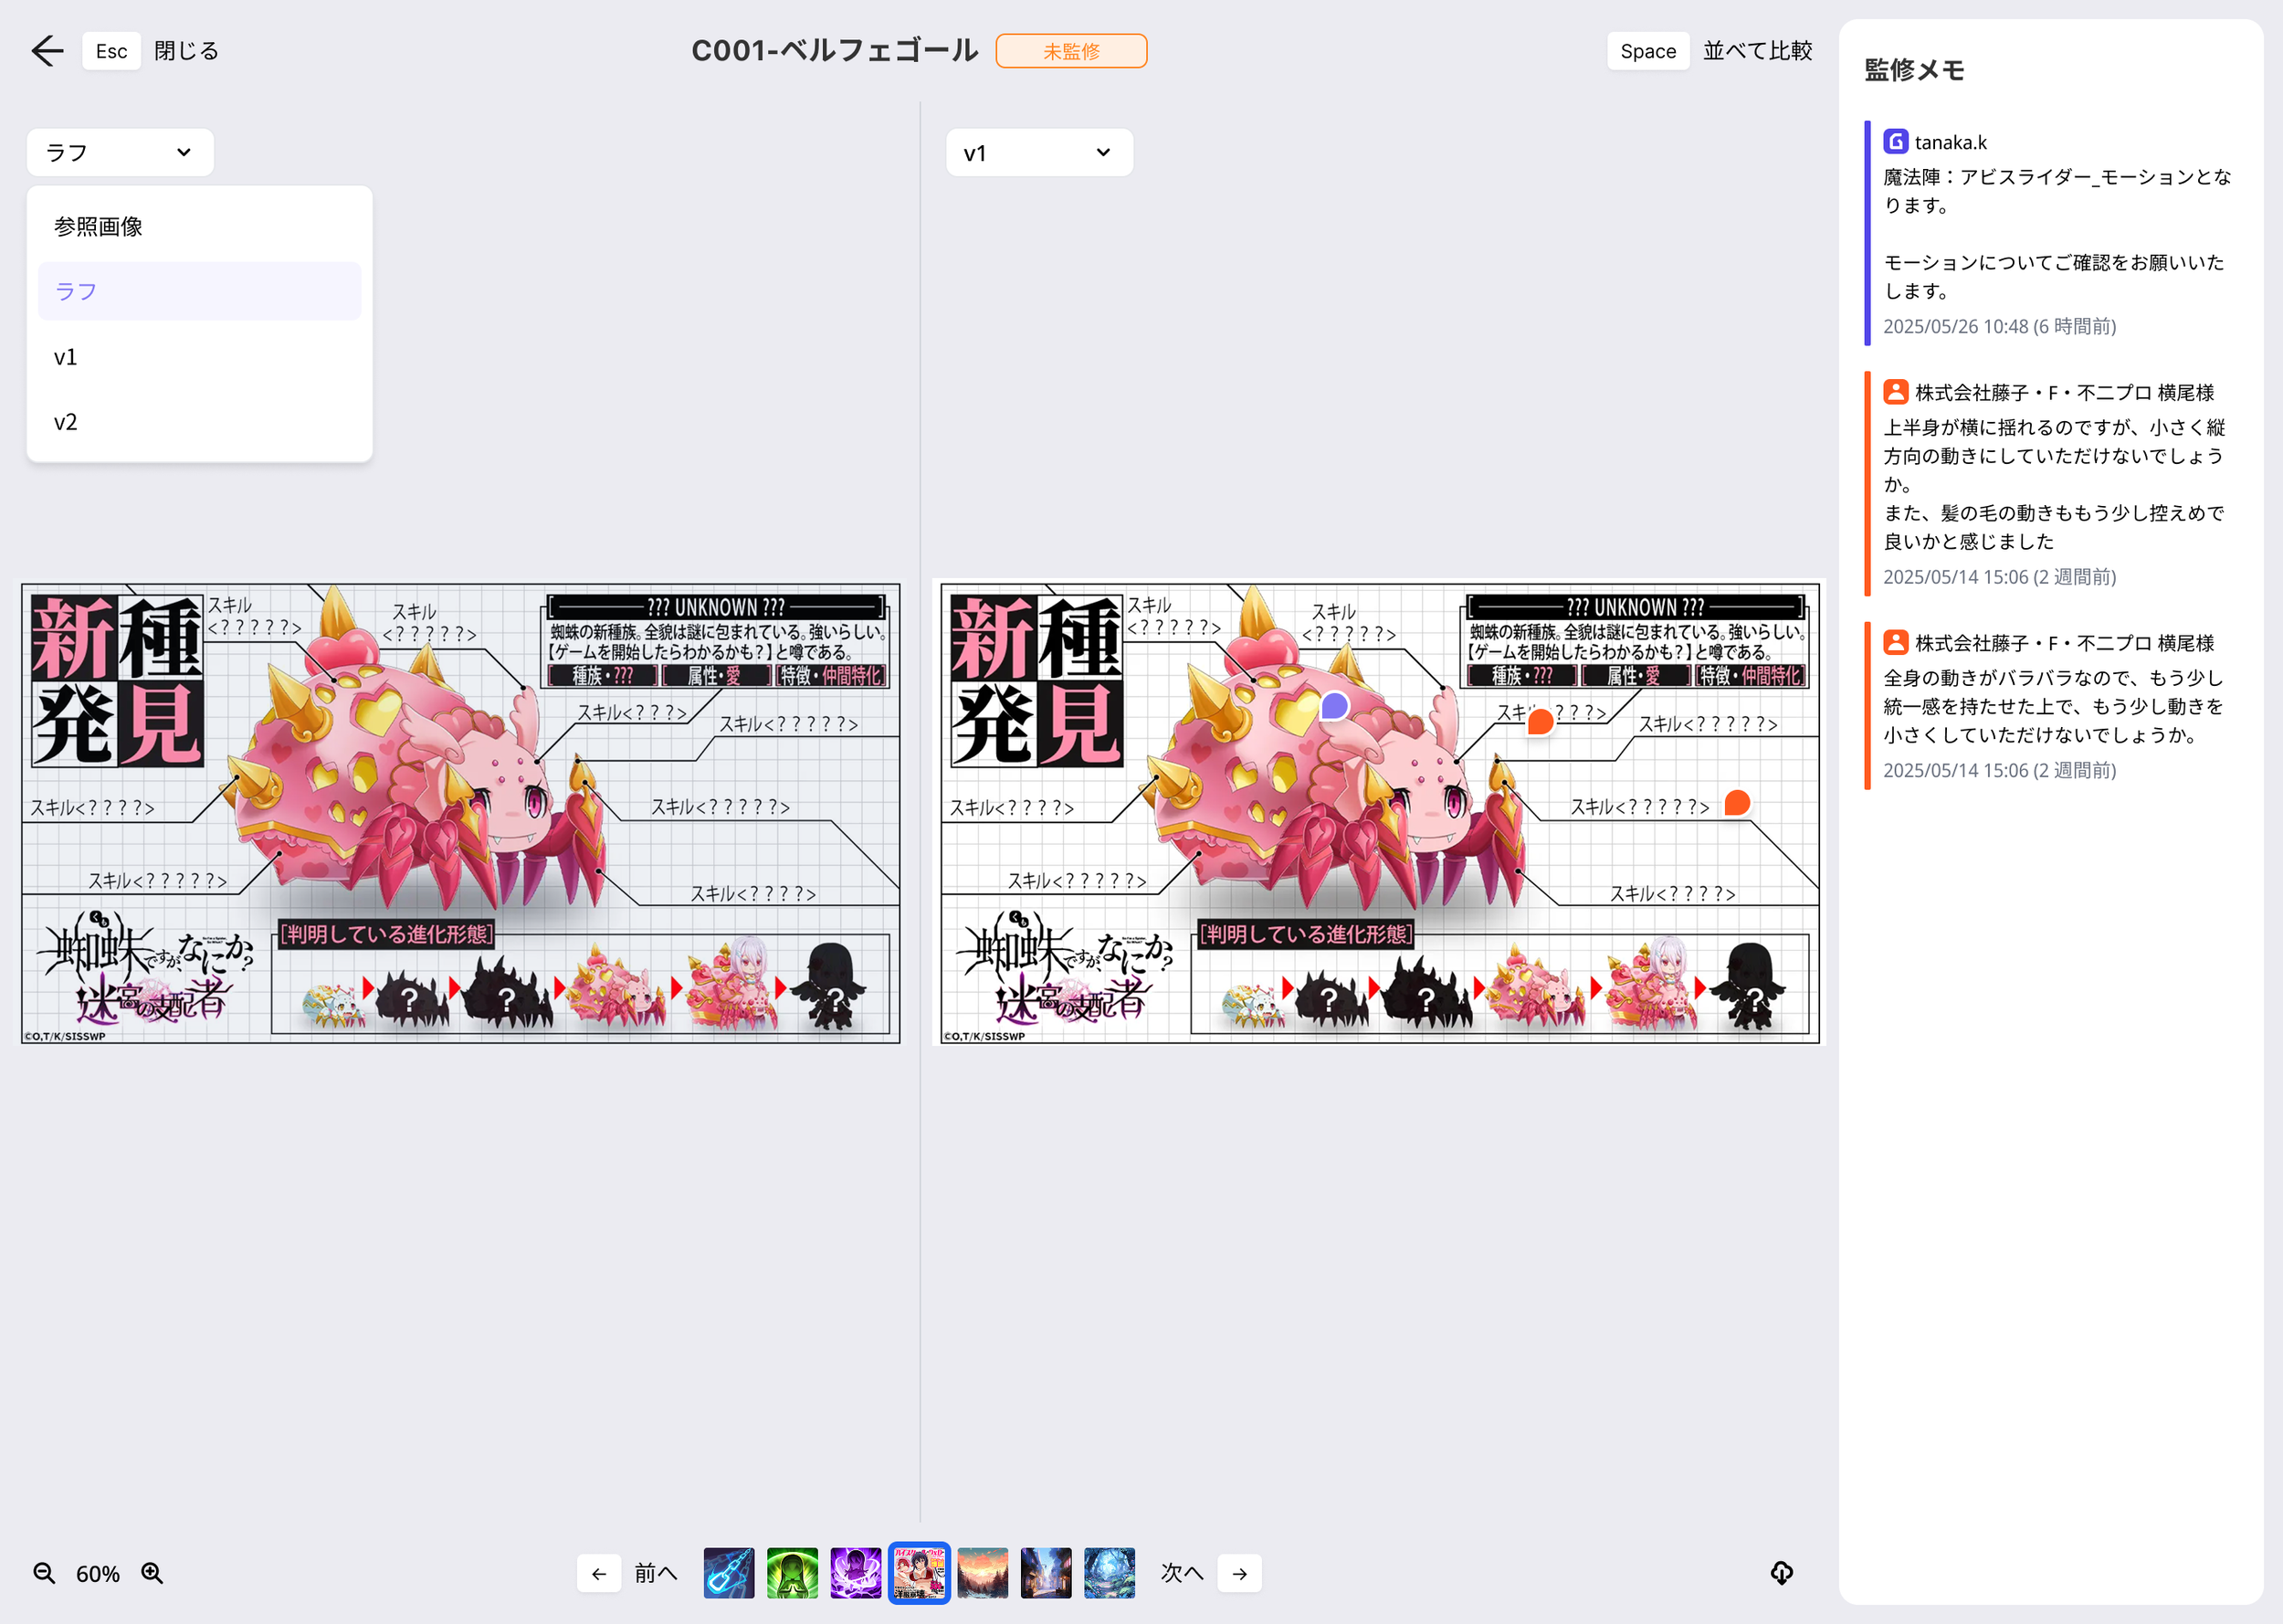Click the orange comment pin beside the lower skill label
The height and width of the screenshot is (1624, 2283).
1737,803
